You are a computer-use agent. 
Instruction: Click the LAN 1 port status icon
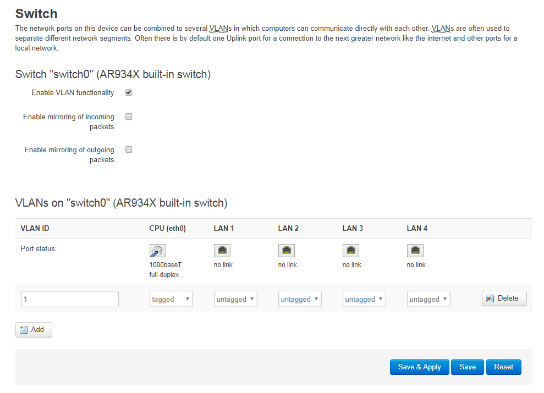[222, 251]
